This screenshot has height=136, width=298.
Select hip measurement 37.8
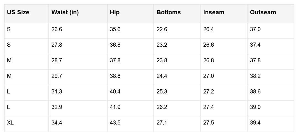click(x=115, y=60)
